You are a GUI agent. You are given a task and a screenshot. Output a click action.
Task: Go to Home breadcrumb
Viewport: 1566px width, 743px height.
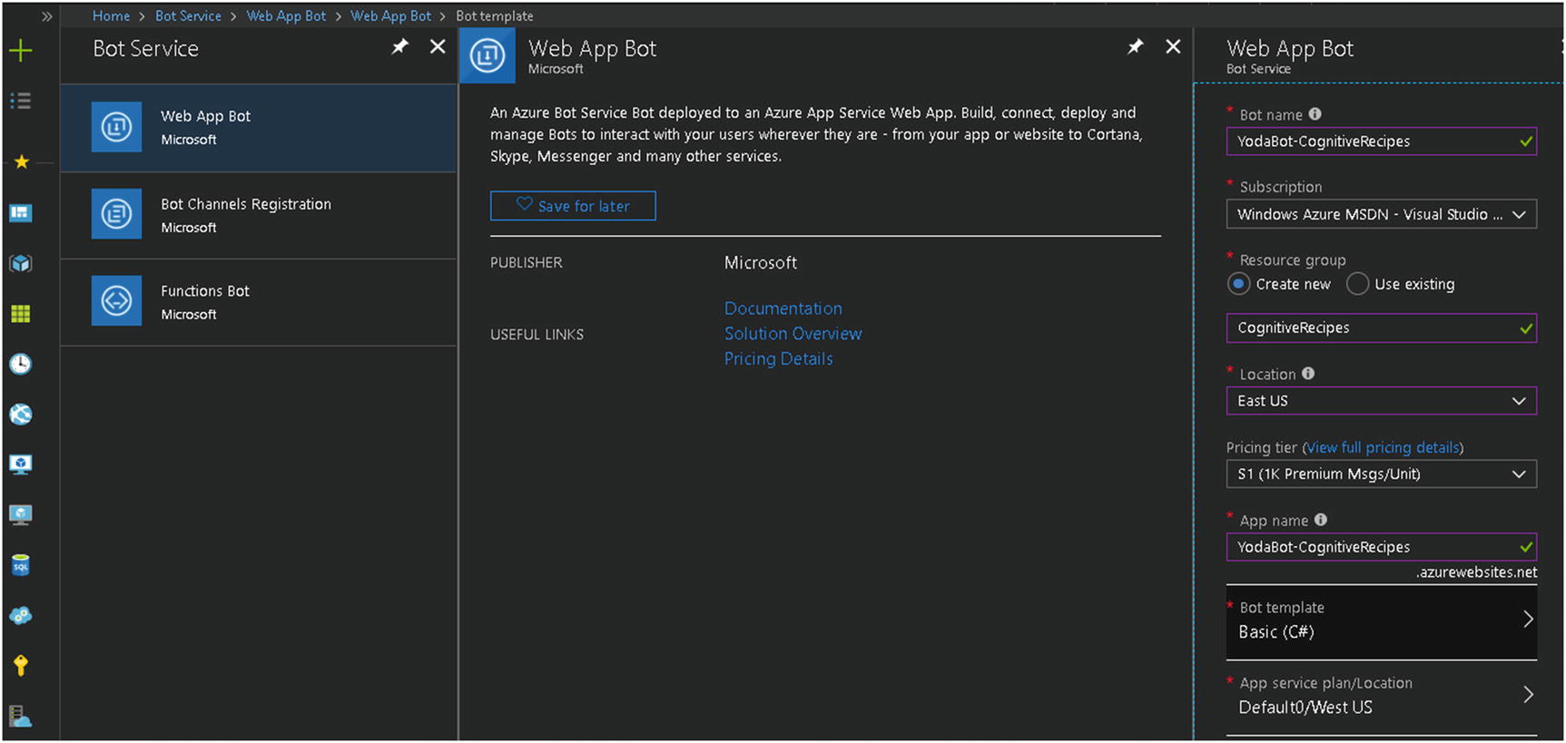click(x=111, y=16)
